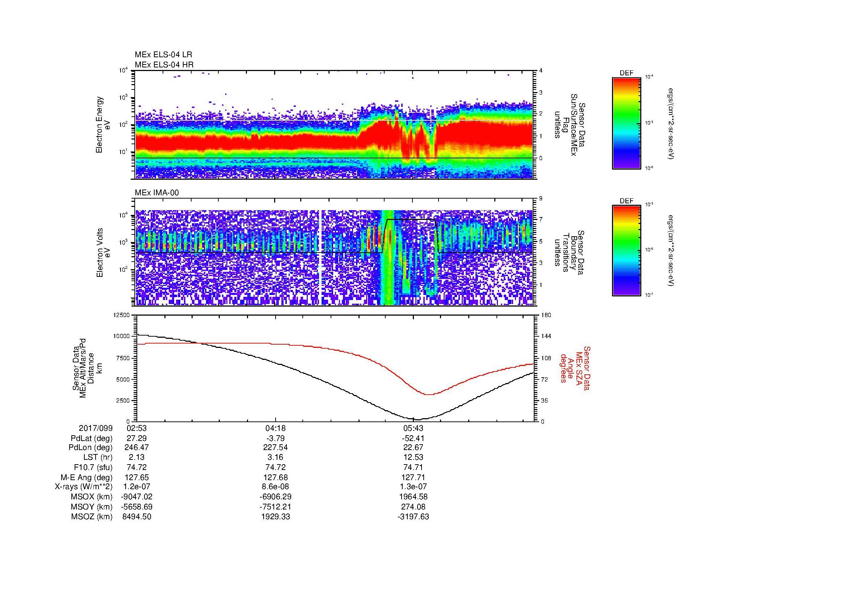Screen dimensions: 847x599
Task: Click the MSOX value '1964.58'
Action: tap(413, 497)
